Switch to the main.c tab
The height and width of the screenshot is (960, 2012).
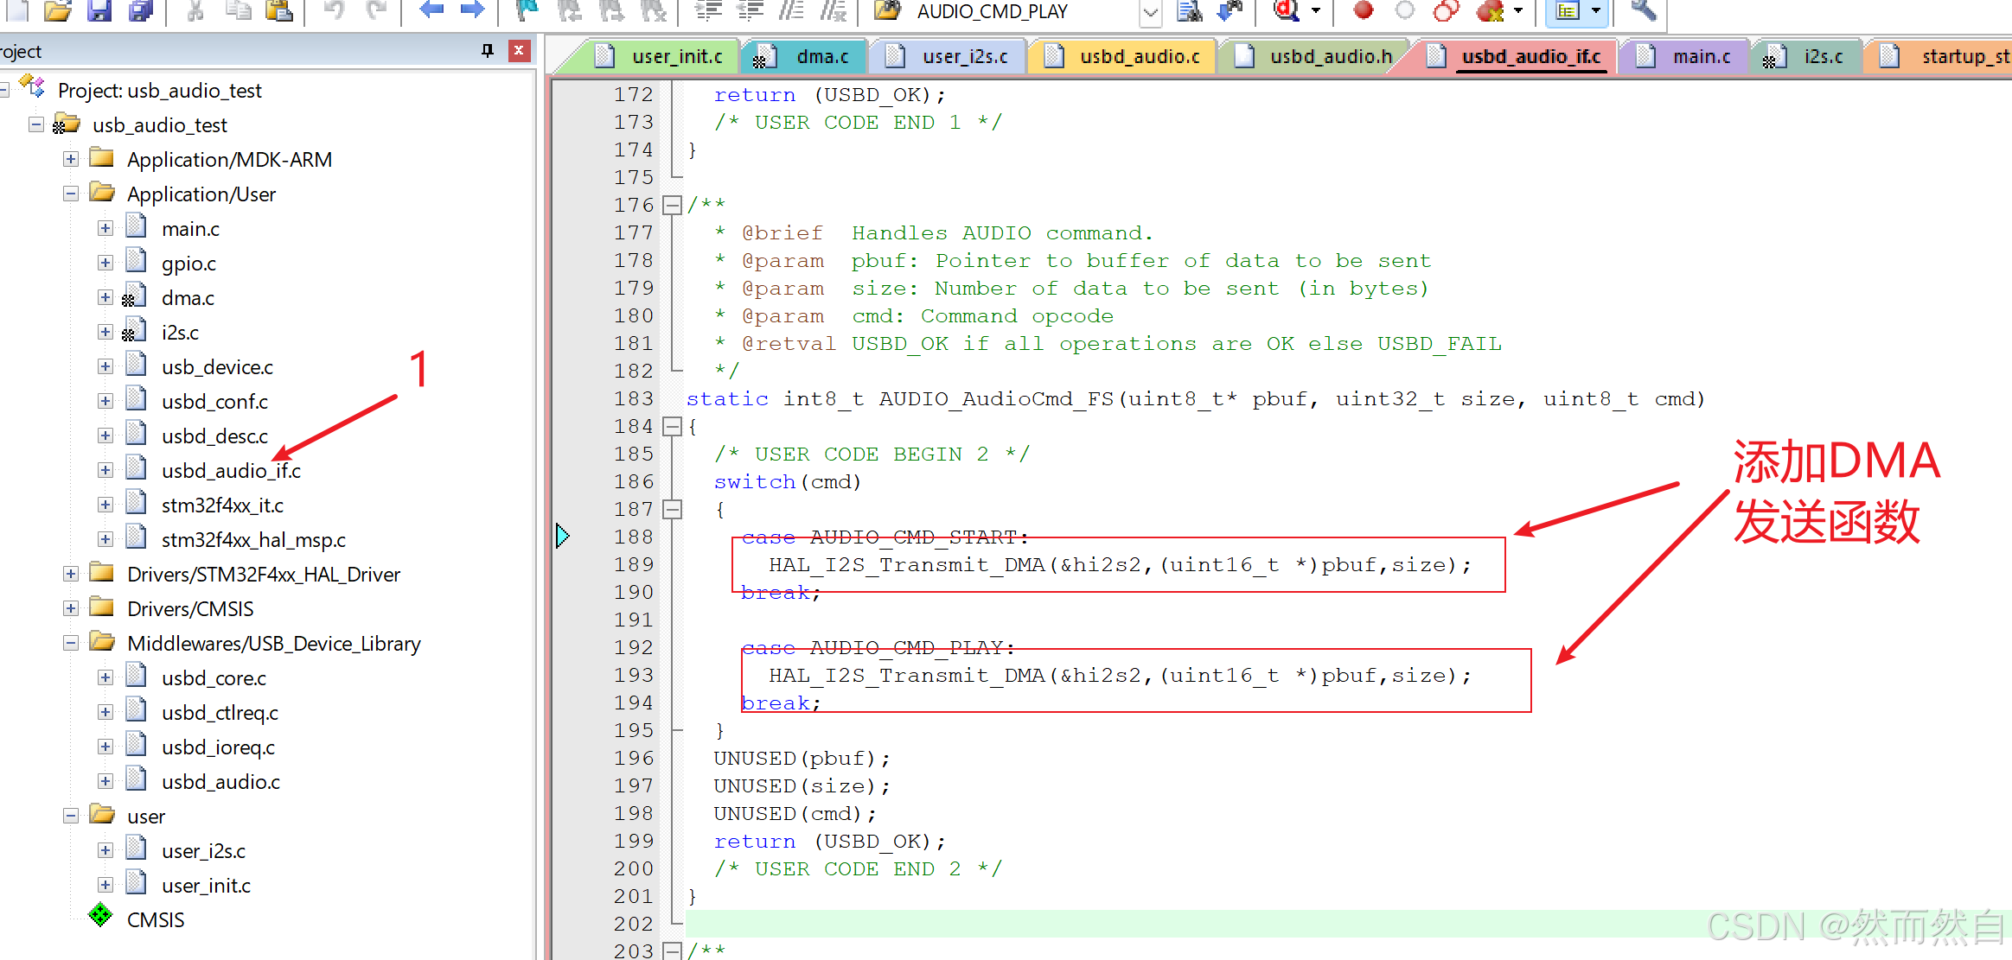[x=1701, y=57]
